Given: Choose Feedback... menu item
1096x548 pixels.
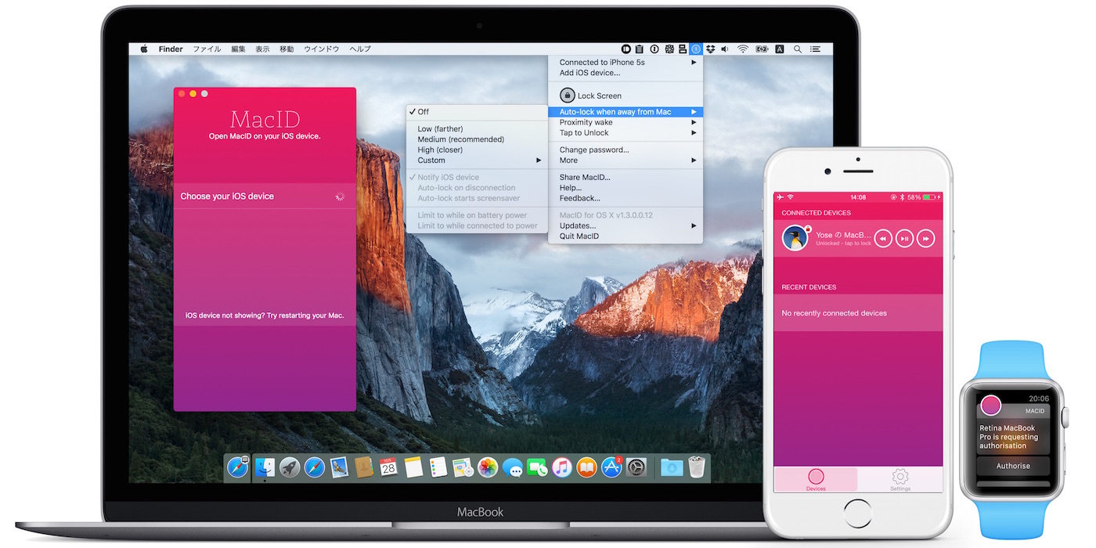Looking at the screenshot, I should point(626,198).
